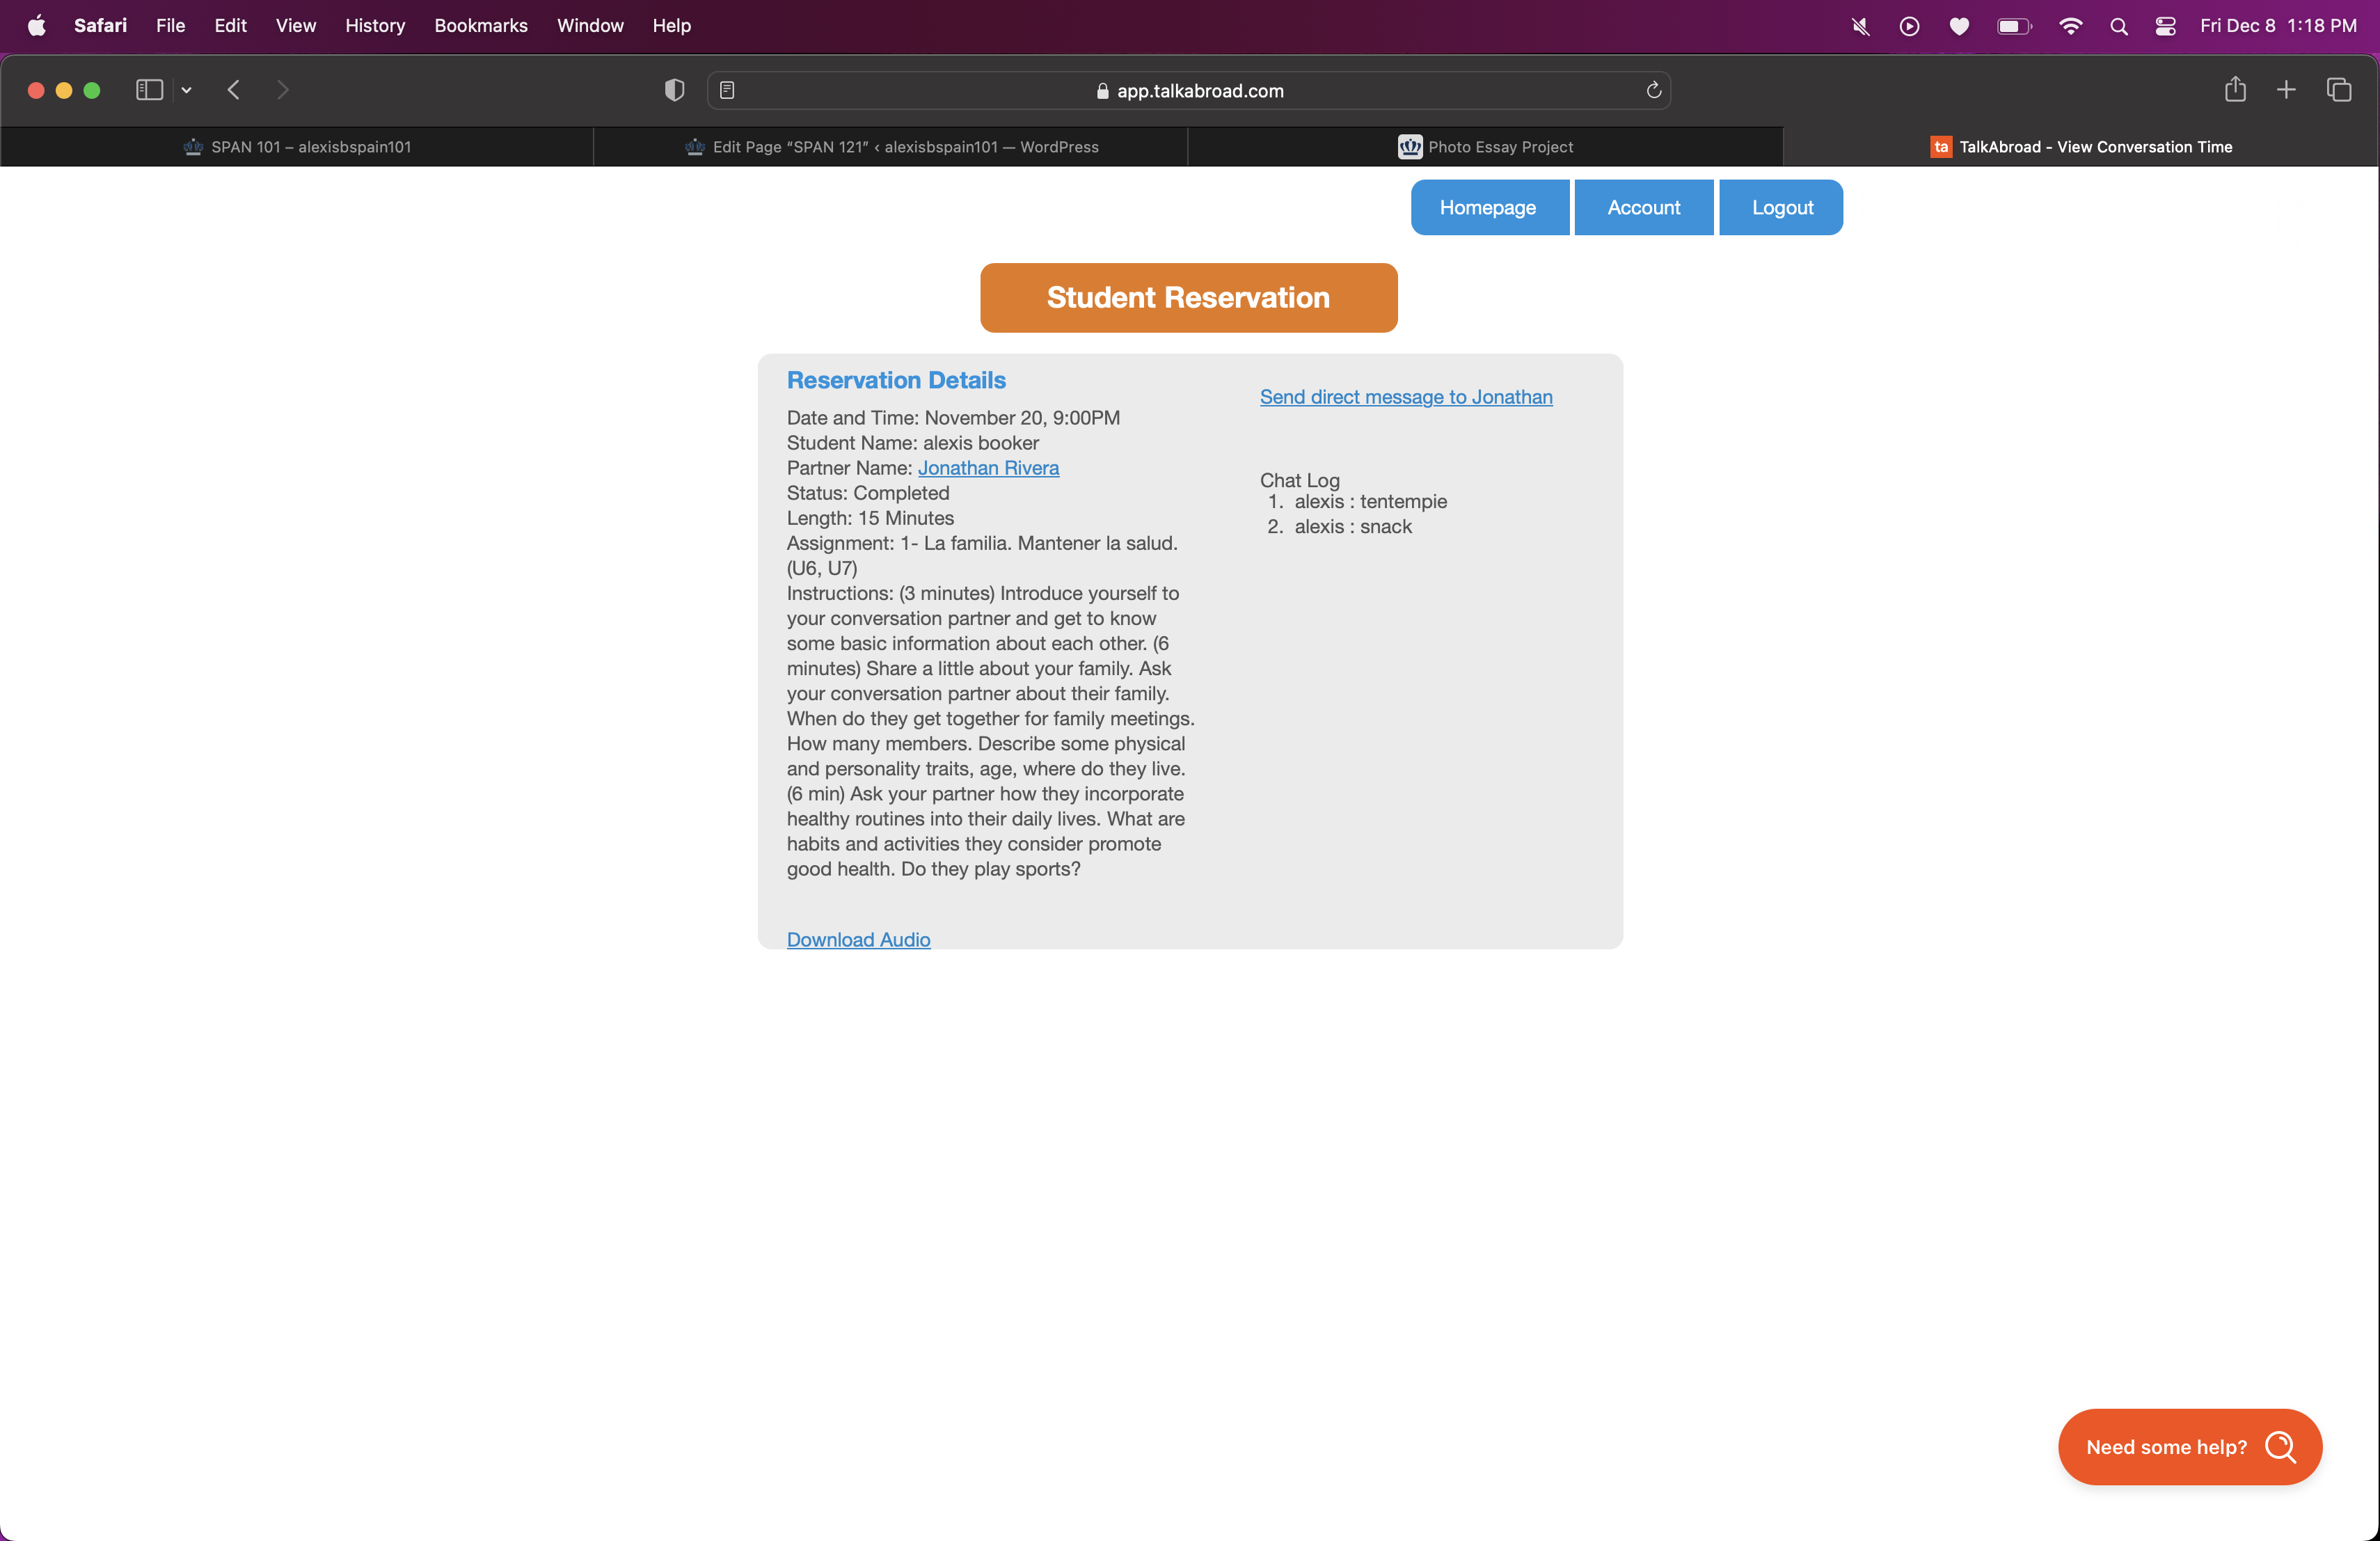Show the Safari sidebar
2380x1541 pixels.
point(149,90)
